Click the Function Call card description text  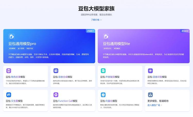point(73,106)
